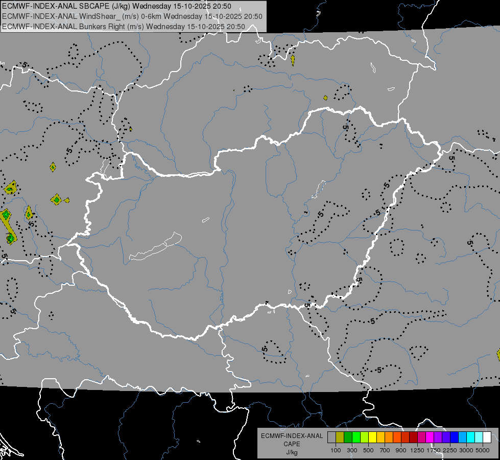This screenshot has height=460, width=500.
Task: Click the 300 legend value label
Action: [x=352, y=450]
